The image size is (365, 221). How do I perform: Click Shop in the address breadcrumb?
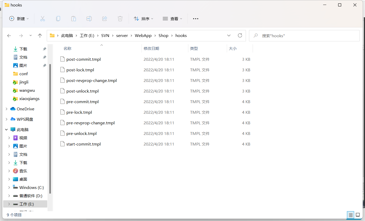pos(164,36)
